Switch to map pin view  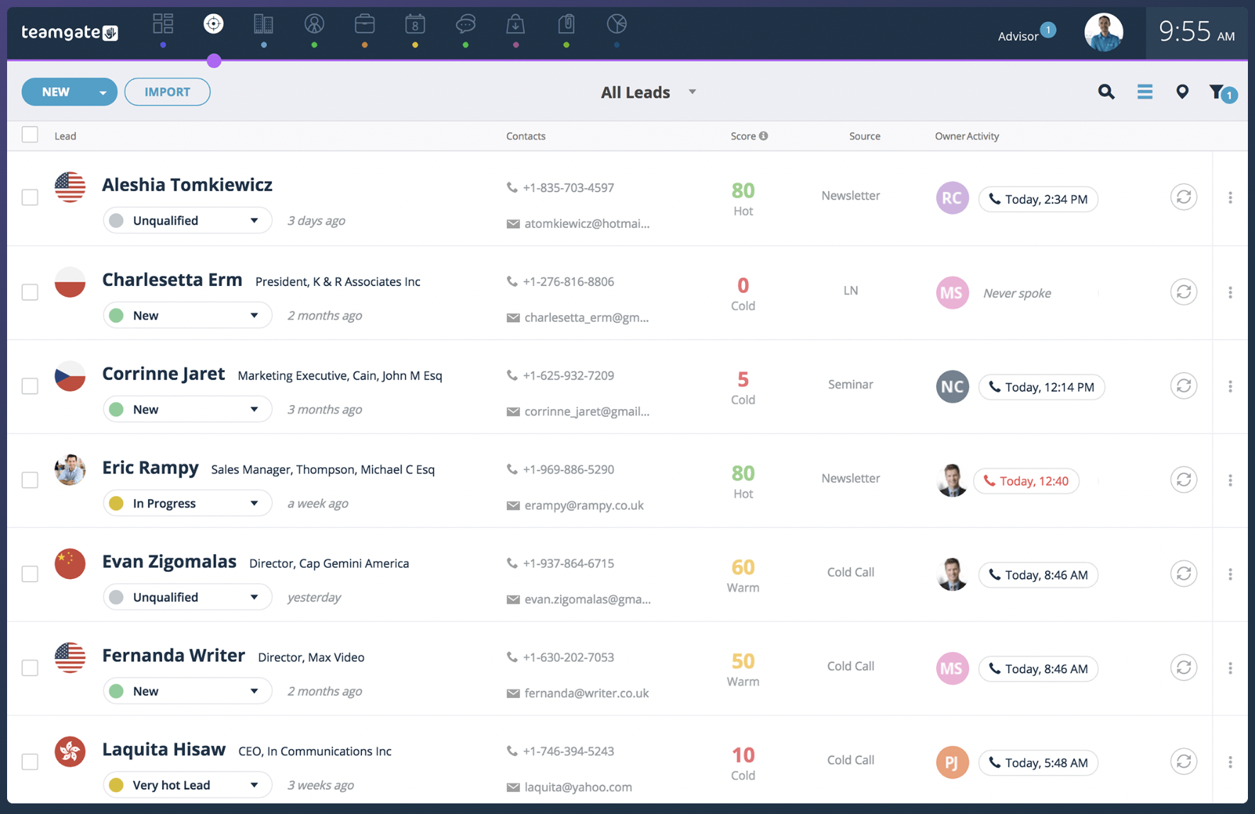[x=1182, y=91]
